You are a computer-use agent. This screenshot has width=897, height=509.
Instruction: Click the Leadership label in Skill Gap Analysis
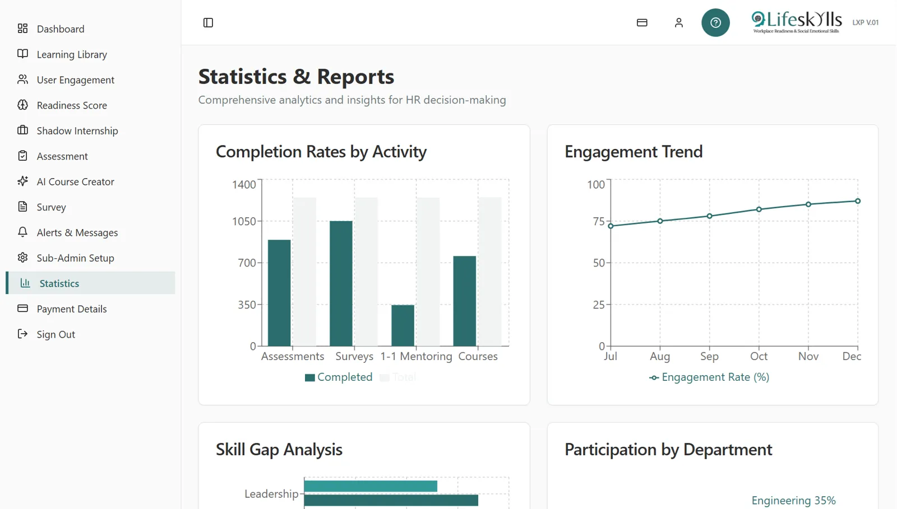coord(271,494)
